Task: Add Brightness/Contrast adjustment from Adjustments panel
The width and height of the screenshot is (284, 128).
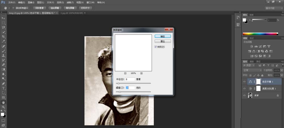Action: (x=251, y=46)
